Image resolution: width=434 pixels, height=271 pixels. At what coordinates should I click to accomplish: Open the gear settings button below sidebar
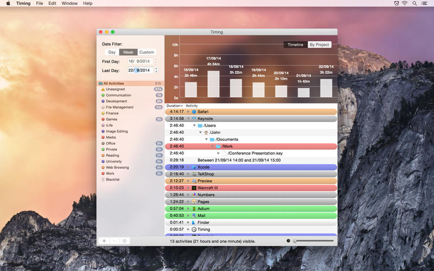124,241
